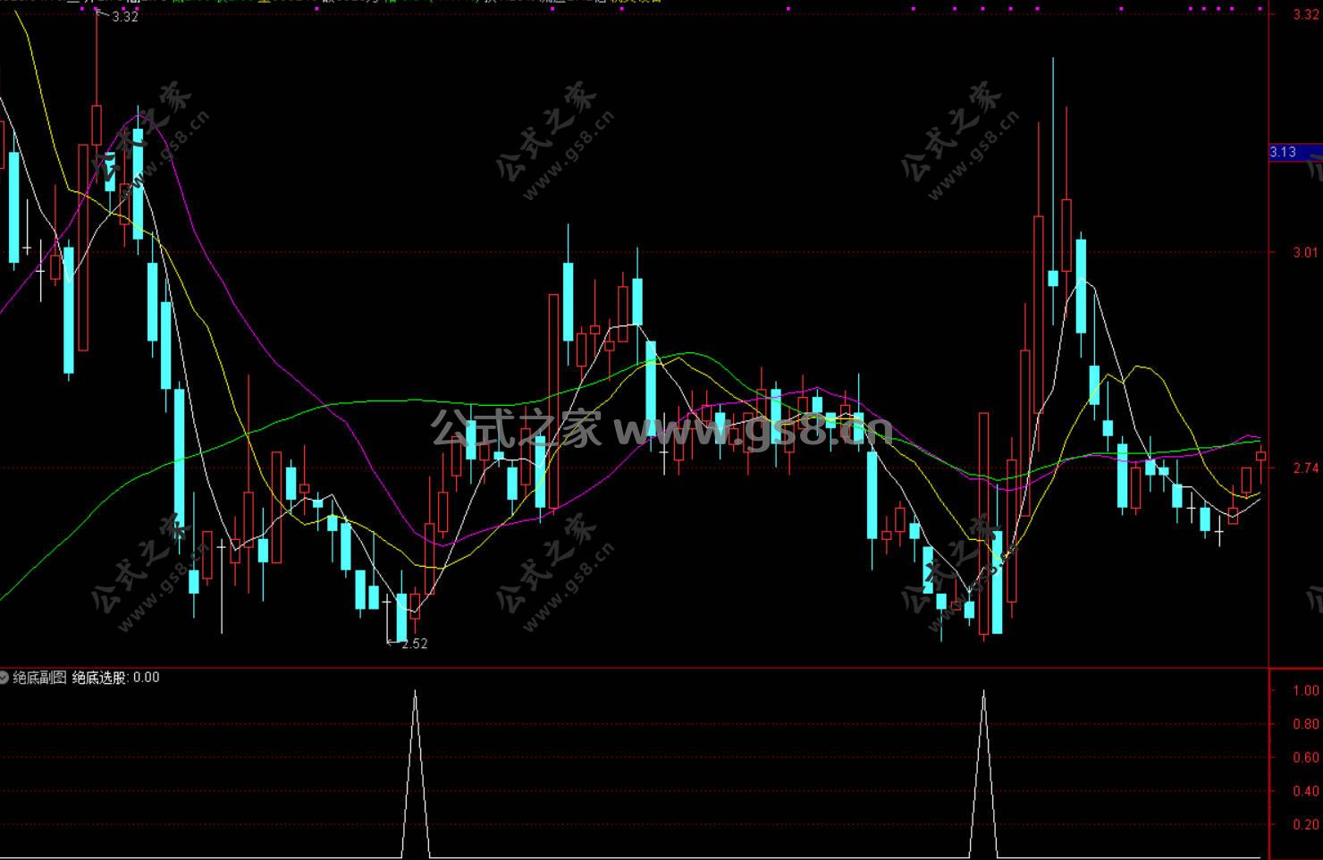Image resolution: width=1323 pixels, height=860 pixels.
Task: Click the 3.32 label at top of price axis
Action: point(1306,14)
